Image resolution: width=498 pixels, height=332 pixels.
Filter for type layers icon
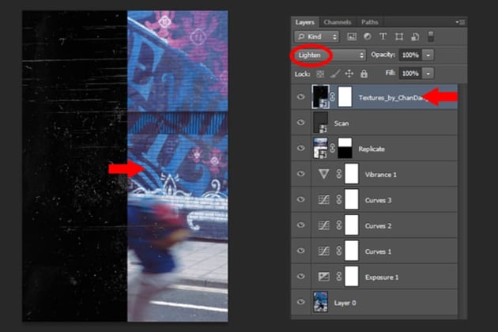(383, 37)
